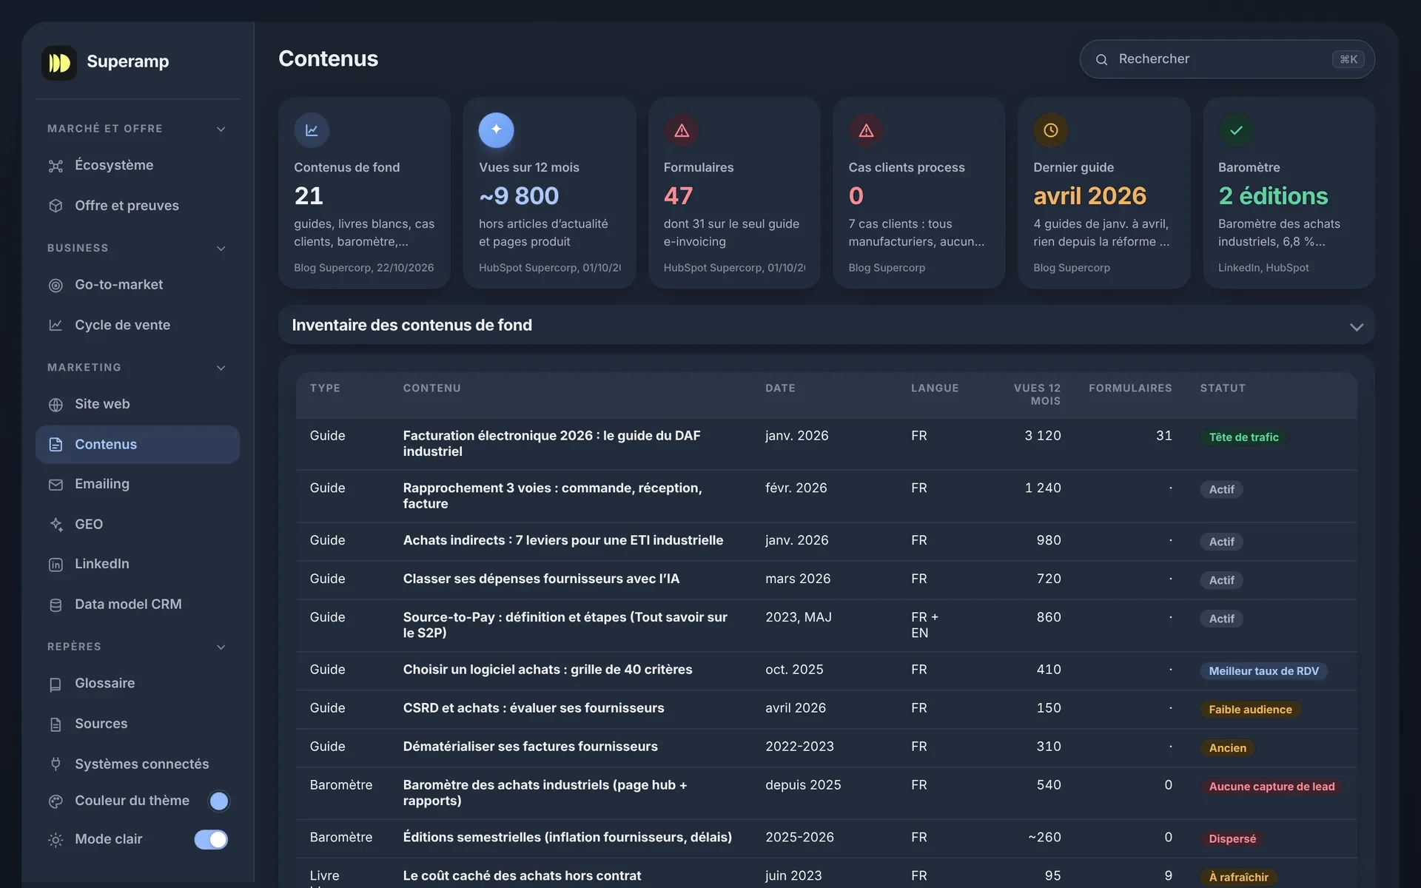
Task: Click the ⌘K shortcut badge
Action: point(1348,59)
